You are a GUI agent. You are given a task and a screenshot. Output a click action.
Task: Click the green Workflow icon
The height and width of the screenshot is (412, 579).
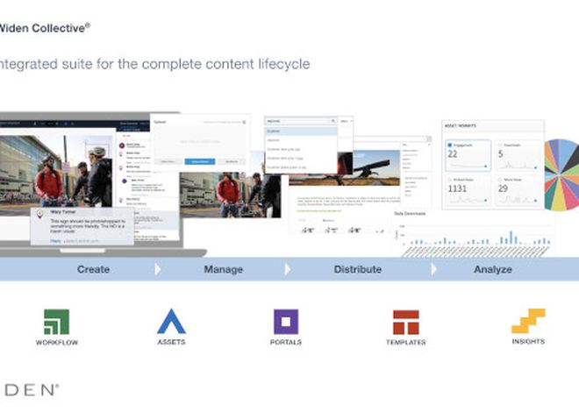click(x=56, y=322)
